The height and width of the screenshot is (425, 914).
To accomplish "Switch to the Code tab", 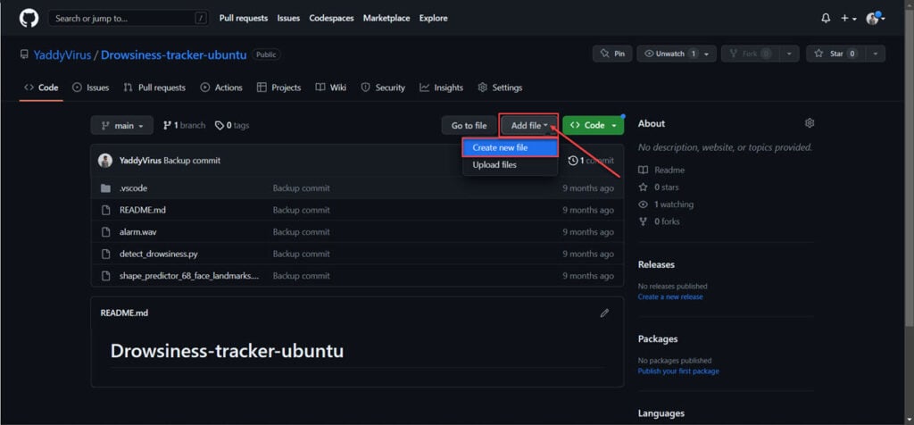I will tap(41, 87).
